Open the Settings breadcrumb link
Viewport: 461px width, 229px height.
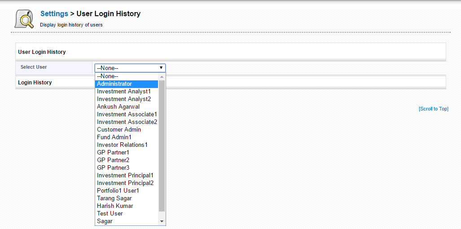point(54,14)
